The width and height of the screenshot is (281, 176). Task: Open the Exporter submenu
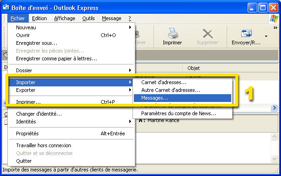[71, 90]
